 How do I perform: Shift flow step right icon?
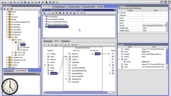click(85, 13)
